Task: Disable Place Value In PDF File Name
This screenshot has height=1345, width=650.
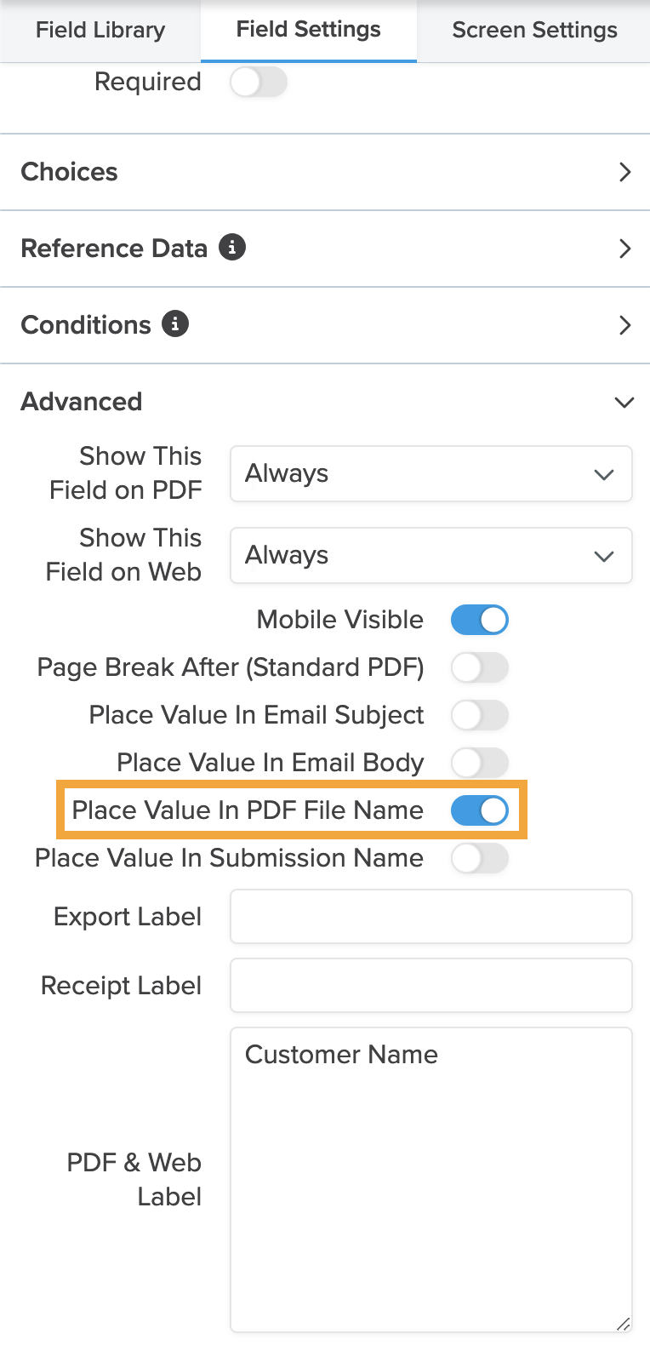Action: pos(480,810)
